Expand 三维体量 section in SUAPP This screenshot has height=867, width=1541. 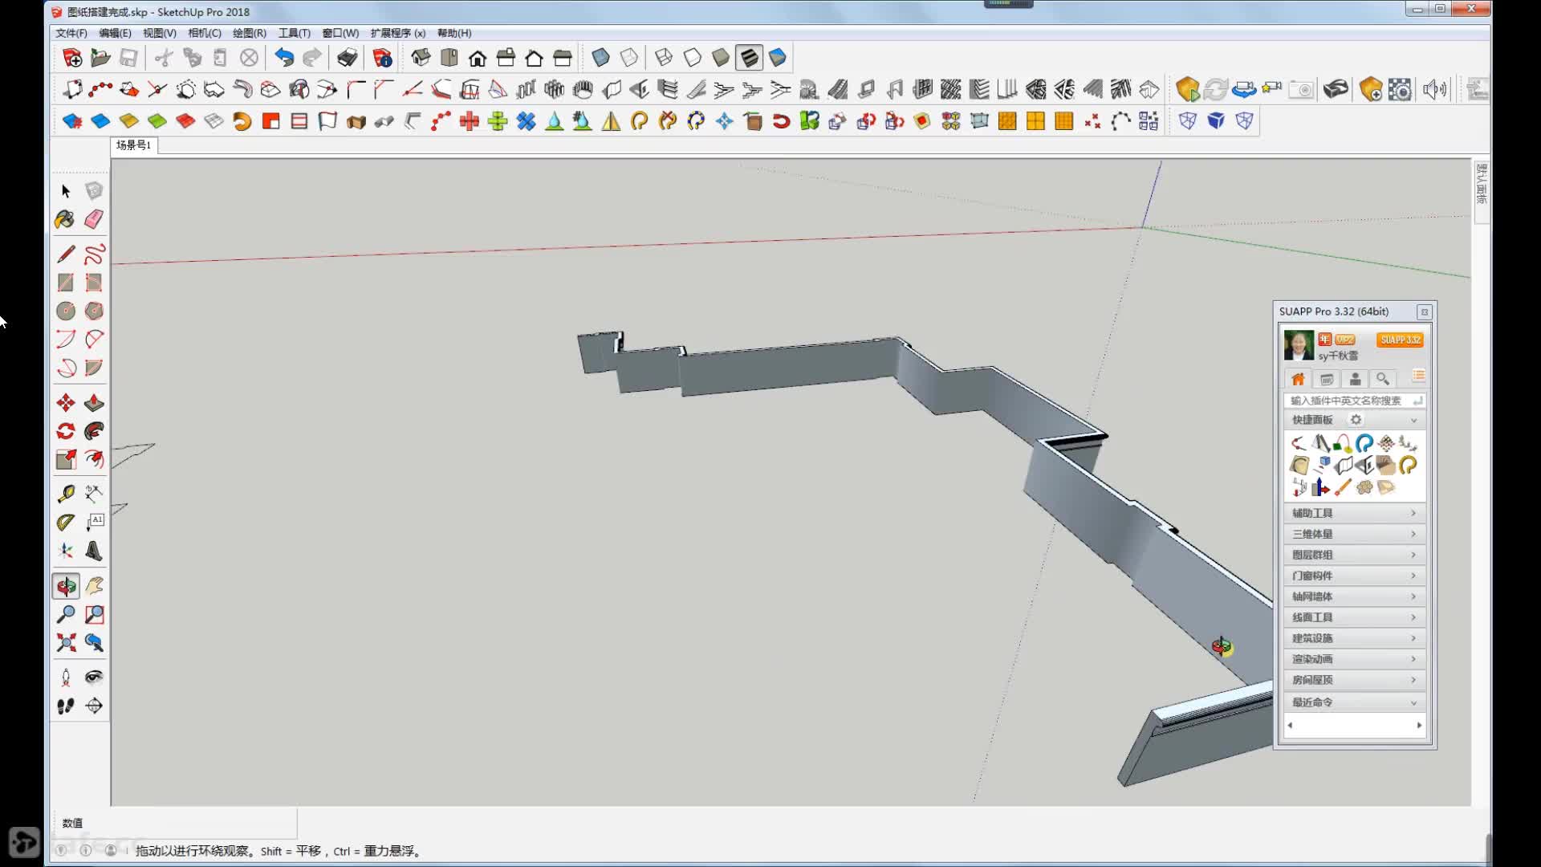[x=1354, y=534]
